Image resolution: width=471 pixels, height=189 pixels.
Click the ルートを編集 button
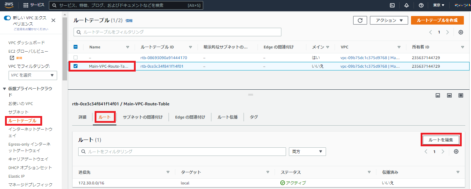441,140
